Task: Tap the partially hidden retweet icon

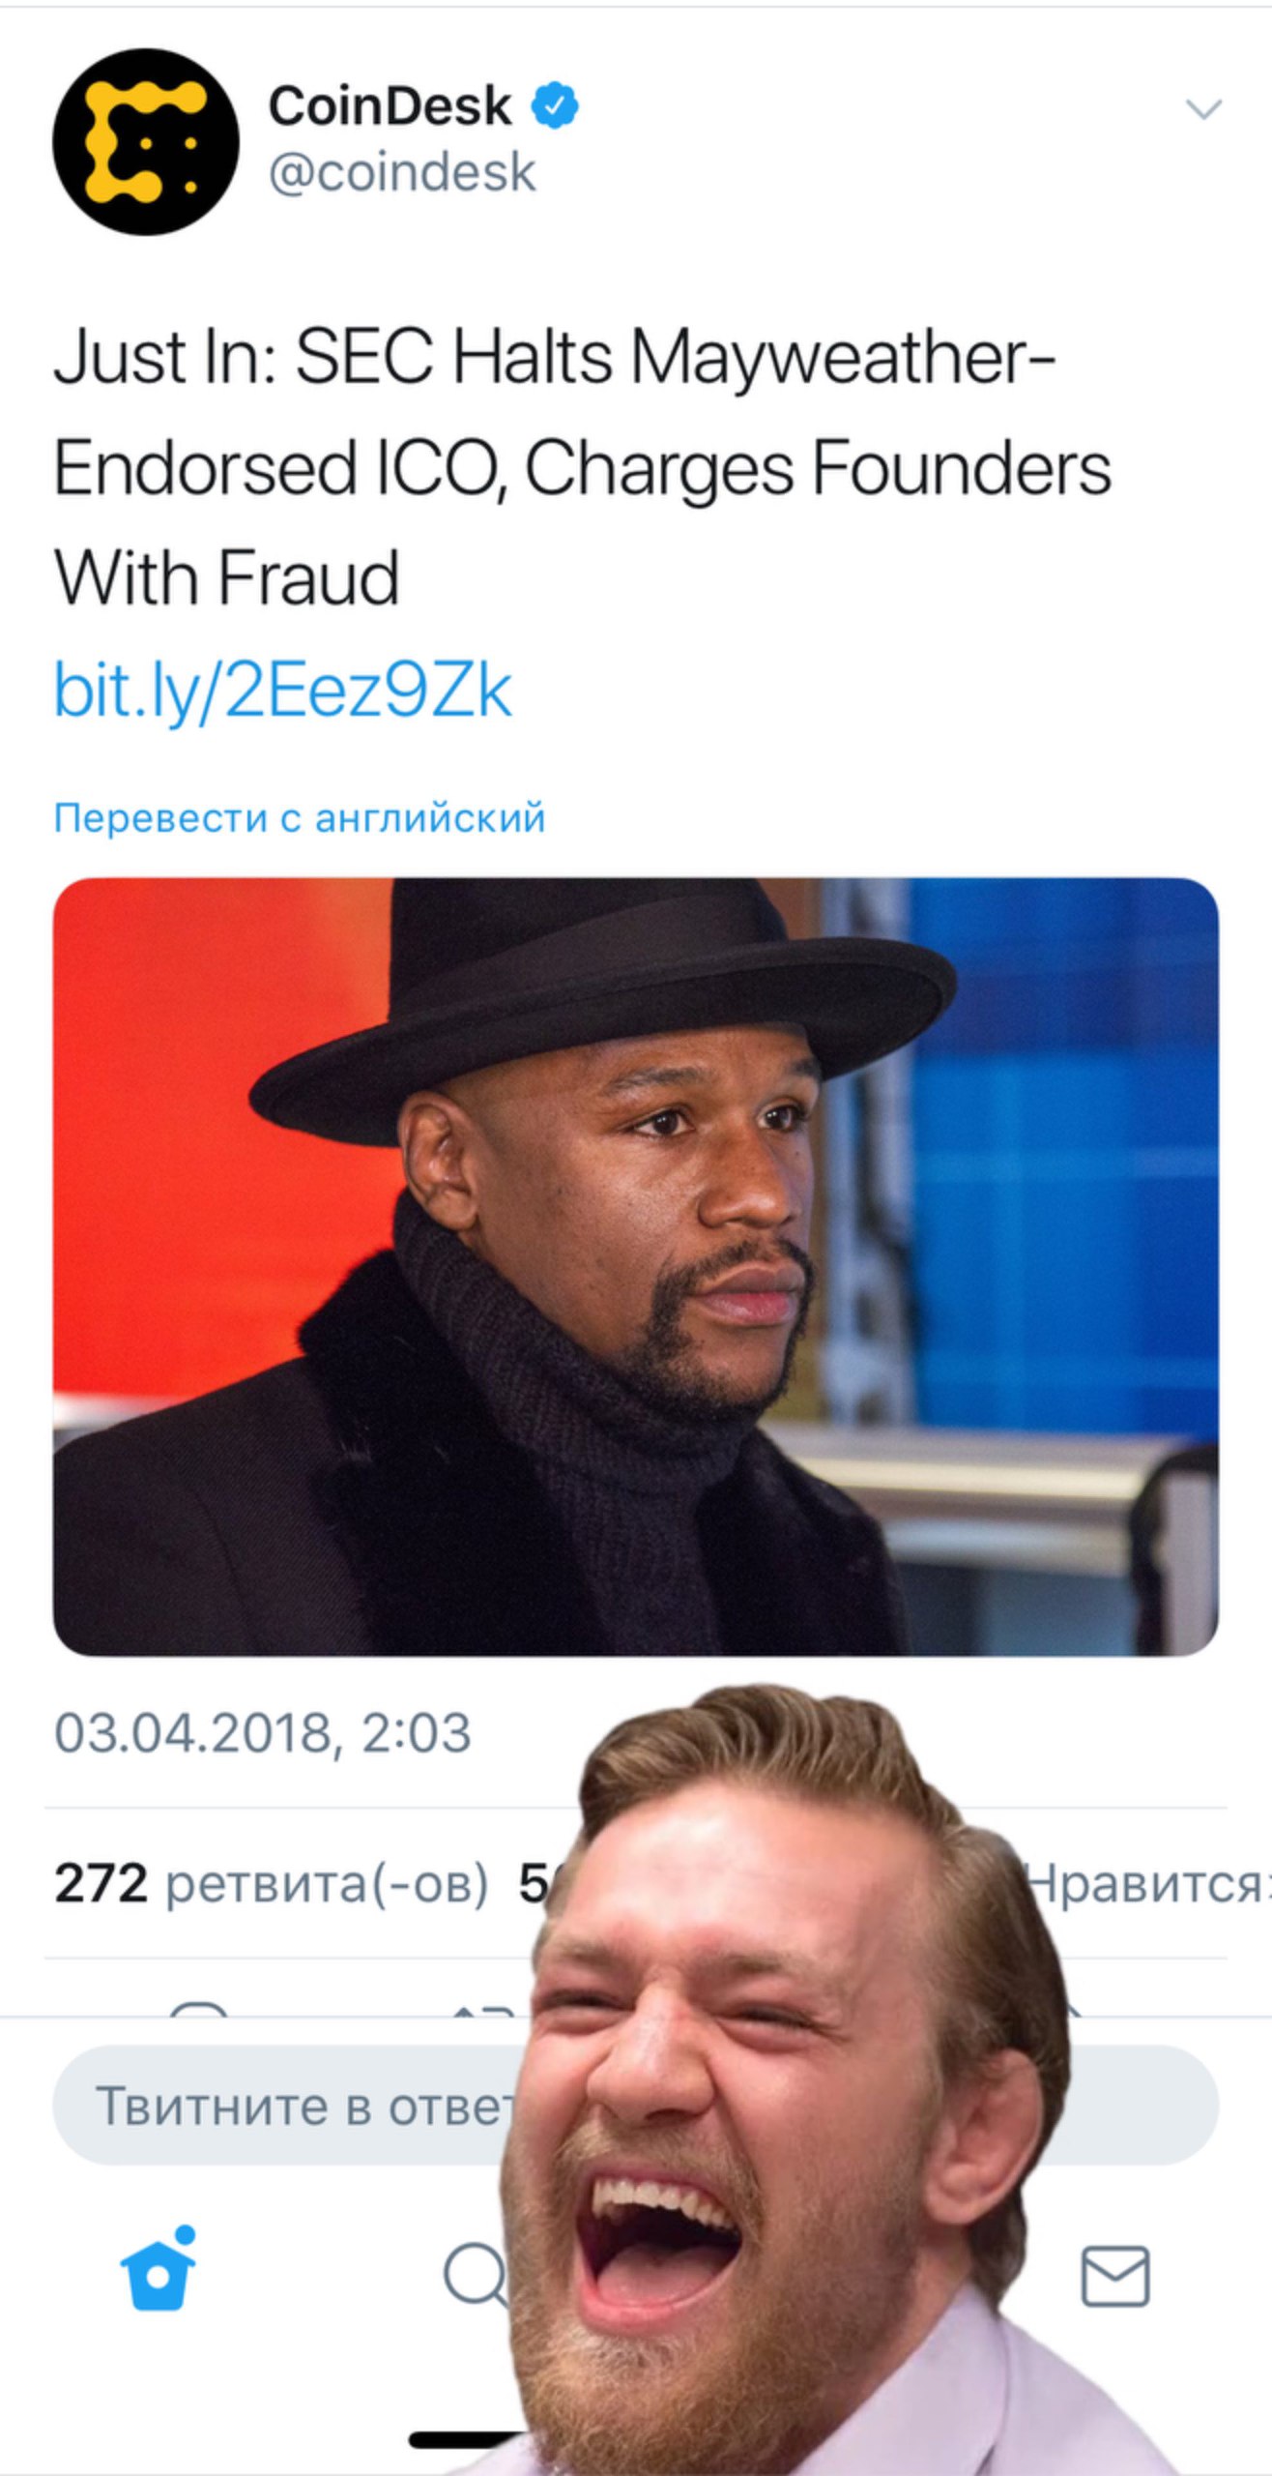Action: pyautogui.click(x=486, y=2010)
